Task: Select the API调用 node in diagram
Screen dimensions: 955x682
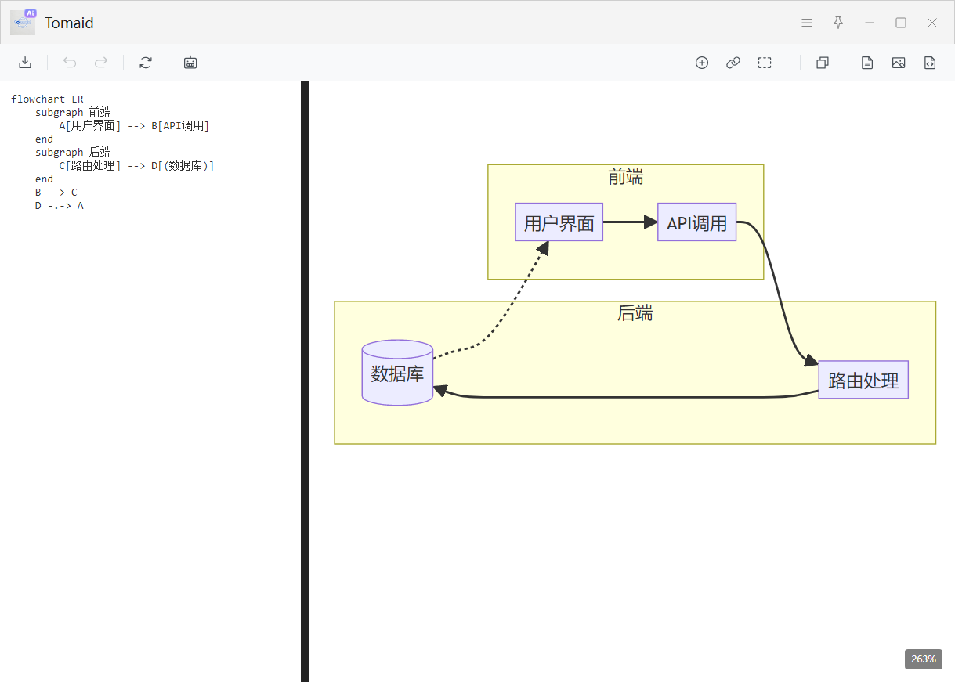Action: click(696, 223)
